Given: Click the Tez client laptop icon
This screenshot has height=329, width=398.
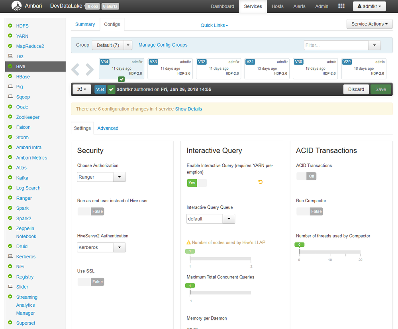Looking at the screenshot, I should click(x=10, y=56).
